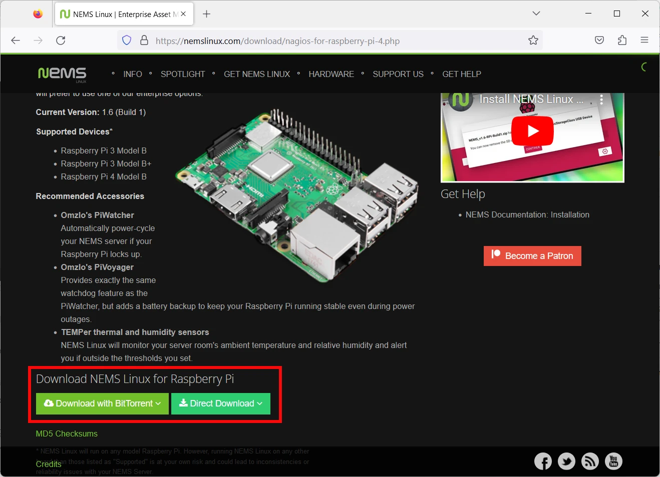660x477 pixels.
Task: Maximize the Firefox window
Action: 617,13
